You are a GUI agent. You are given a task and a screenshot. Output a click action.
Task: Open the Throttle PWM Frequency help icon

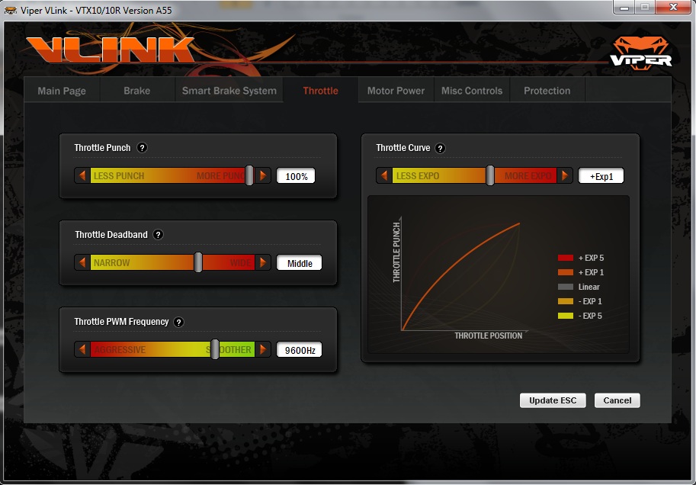(178, 322)
